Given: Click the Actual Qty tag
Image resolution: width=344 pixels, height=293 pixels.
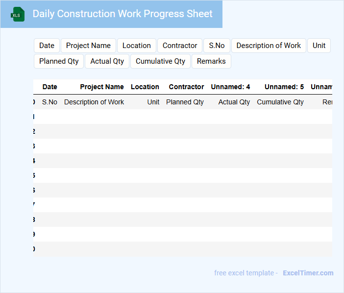Looking at the screenshot, I should tap(107, 61).
